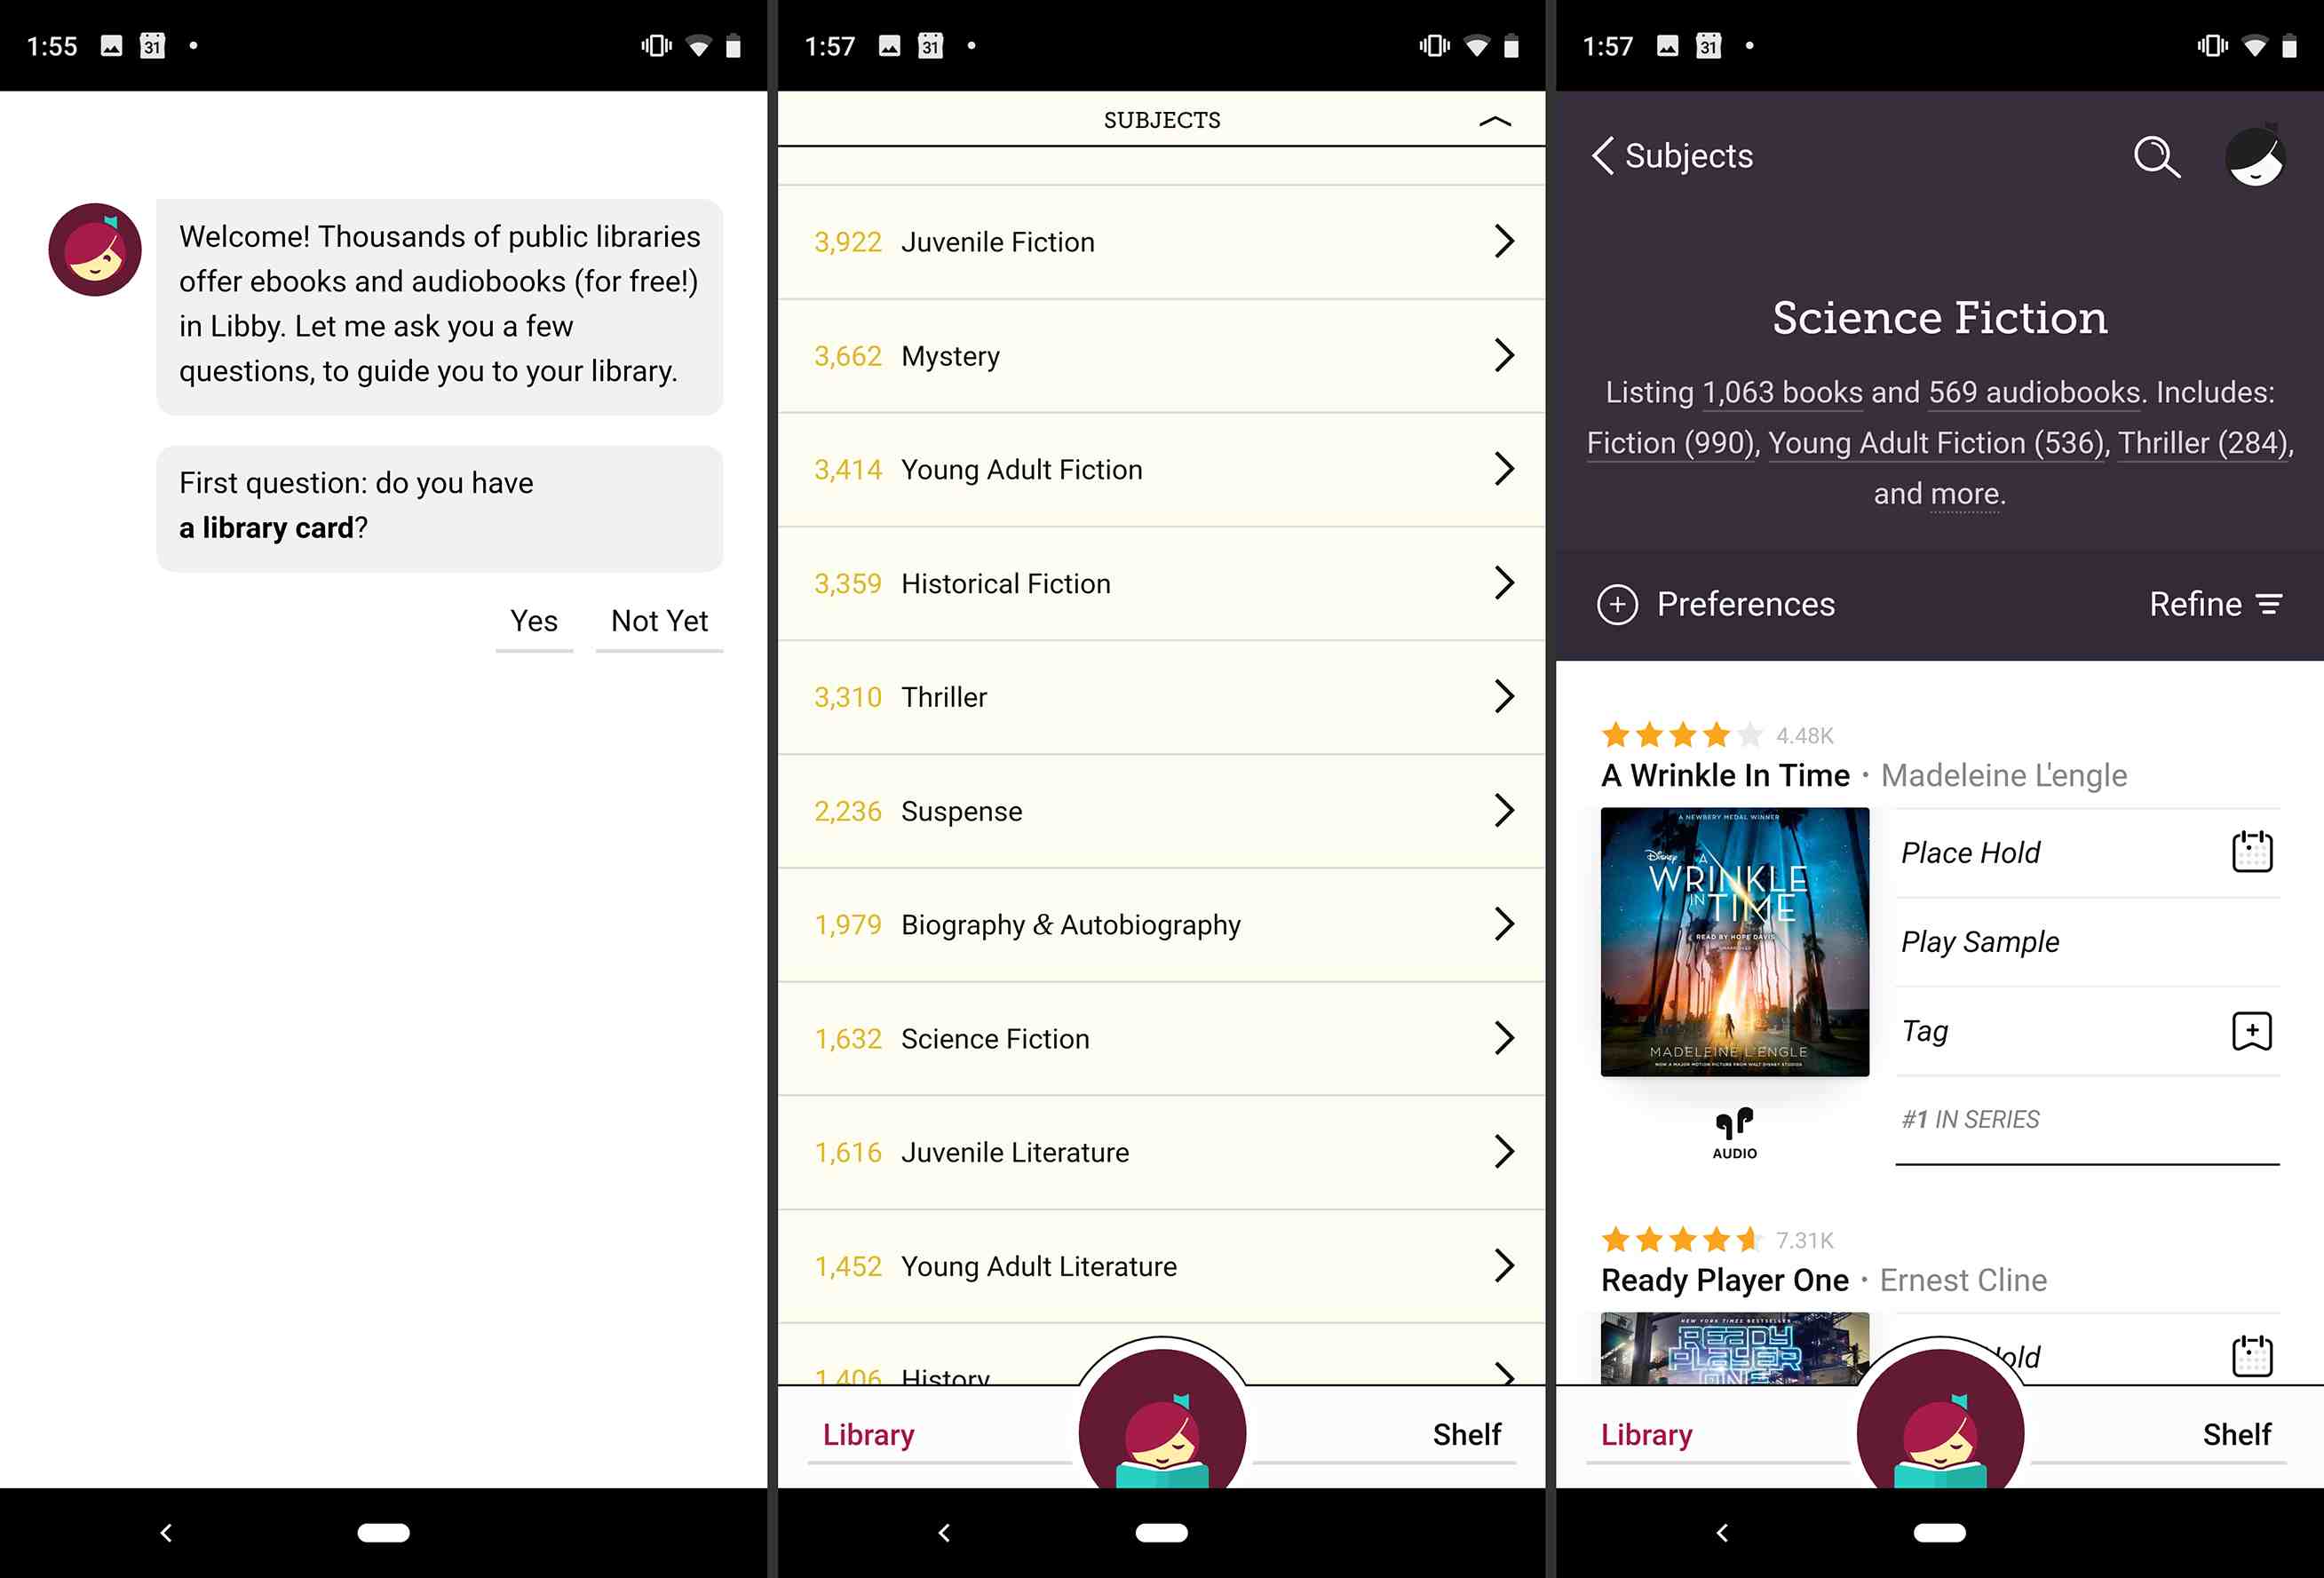The image size is (2324, 1578).
Task: Click the Fiction 990 link under Science Fiction
Action: tap(1666, 444)
